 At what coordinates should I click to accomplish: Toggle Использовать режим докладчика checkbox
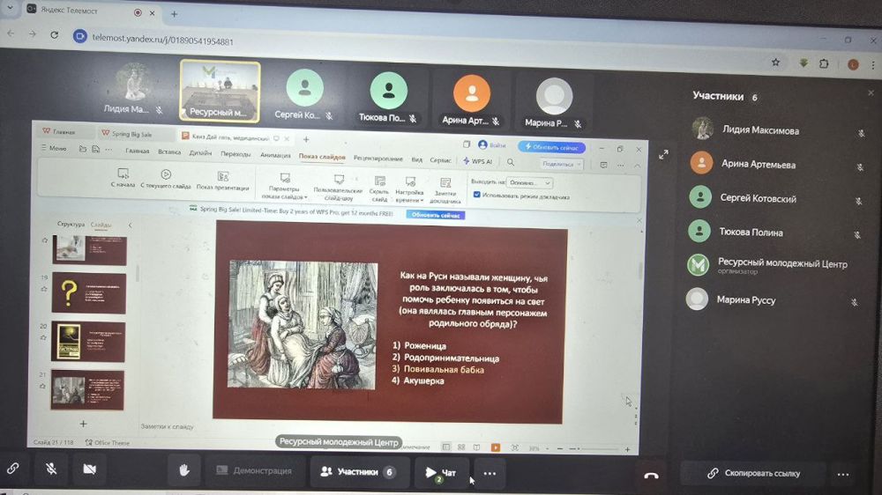(477, 195)
